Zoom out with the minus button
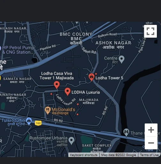This screenshot has height=164, width=161. coord(151,143)
